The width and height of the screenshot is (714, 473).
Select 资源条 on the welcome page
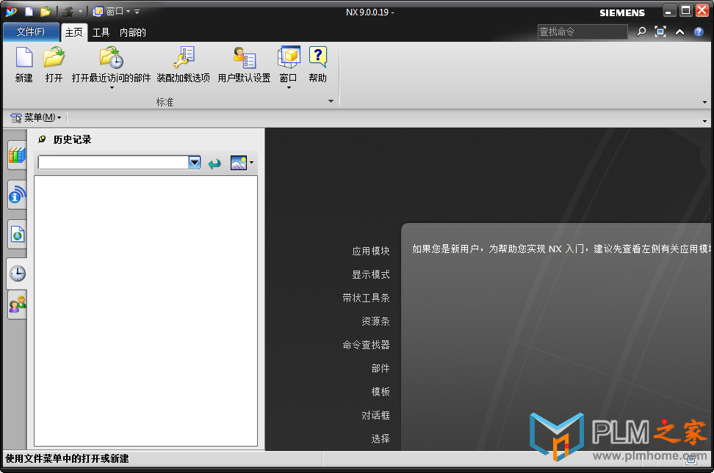click(x=375, y=321)
